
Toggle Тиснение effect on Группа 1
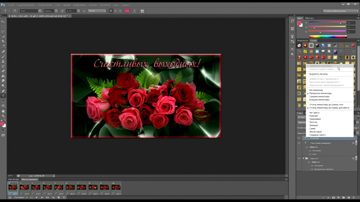point(312,166)
